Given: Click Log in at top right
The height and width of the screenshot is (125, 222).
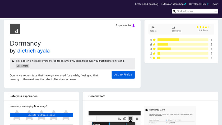Looking at the screenshot, I should pyautogui.click(x=215, y=4).
